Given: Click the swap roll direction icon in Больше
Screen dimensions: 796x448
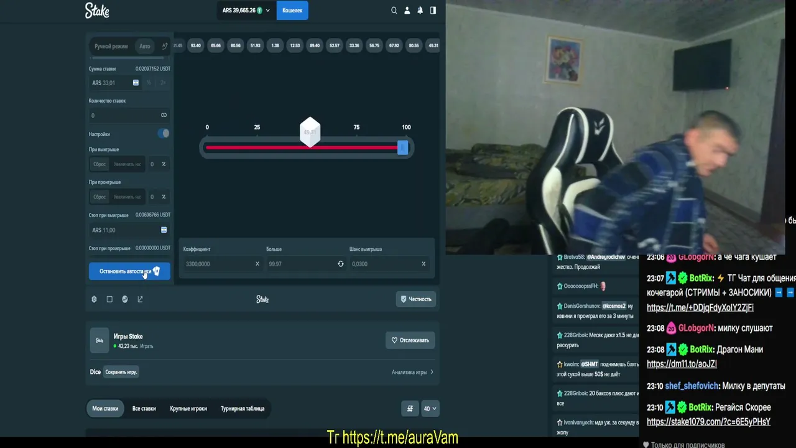Looking at the screenshot, I should click(340, 264).
